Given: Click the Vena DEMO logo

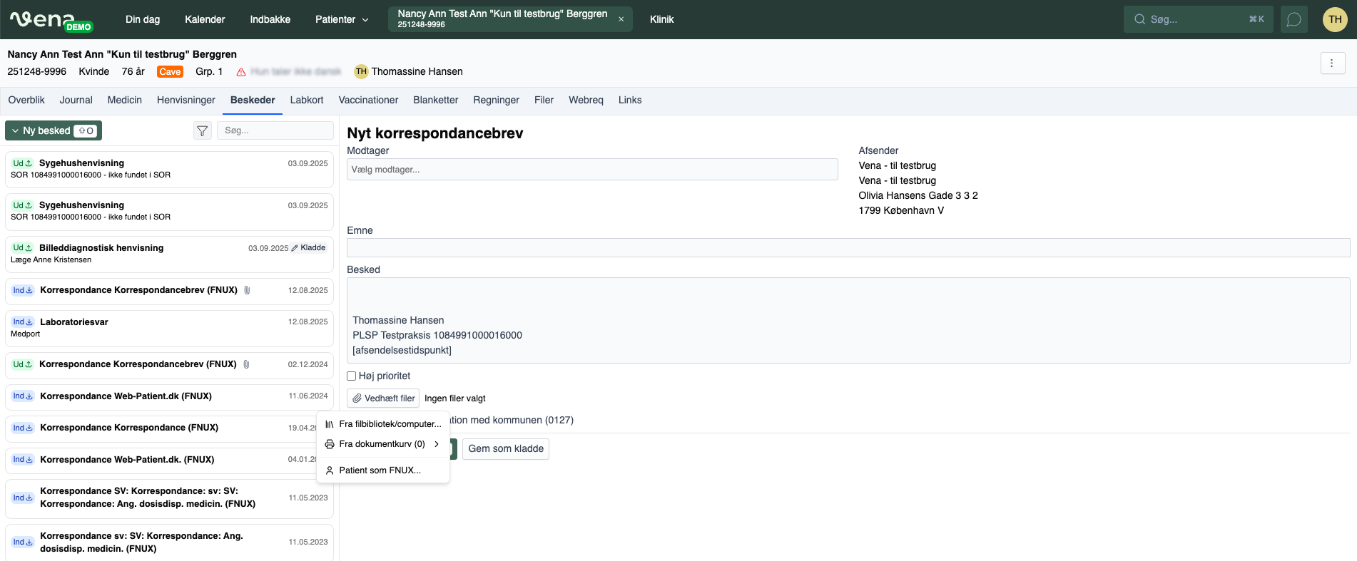Looking at the screenshot, I should pos(51,20).
